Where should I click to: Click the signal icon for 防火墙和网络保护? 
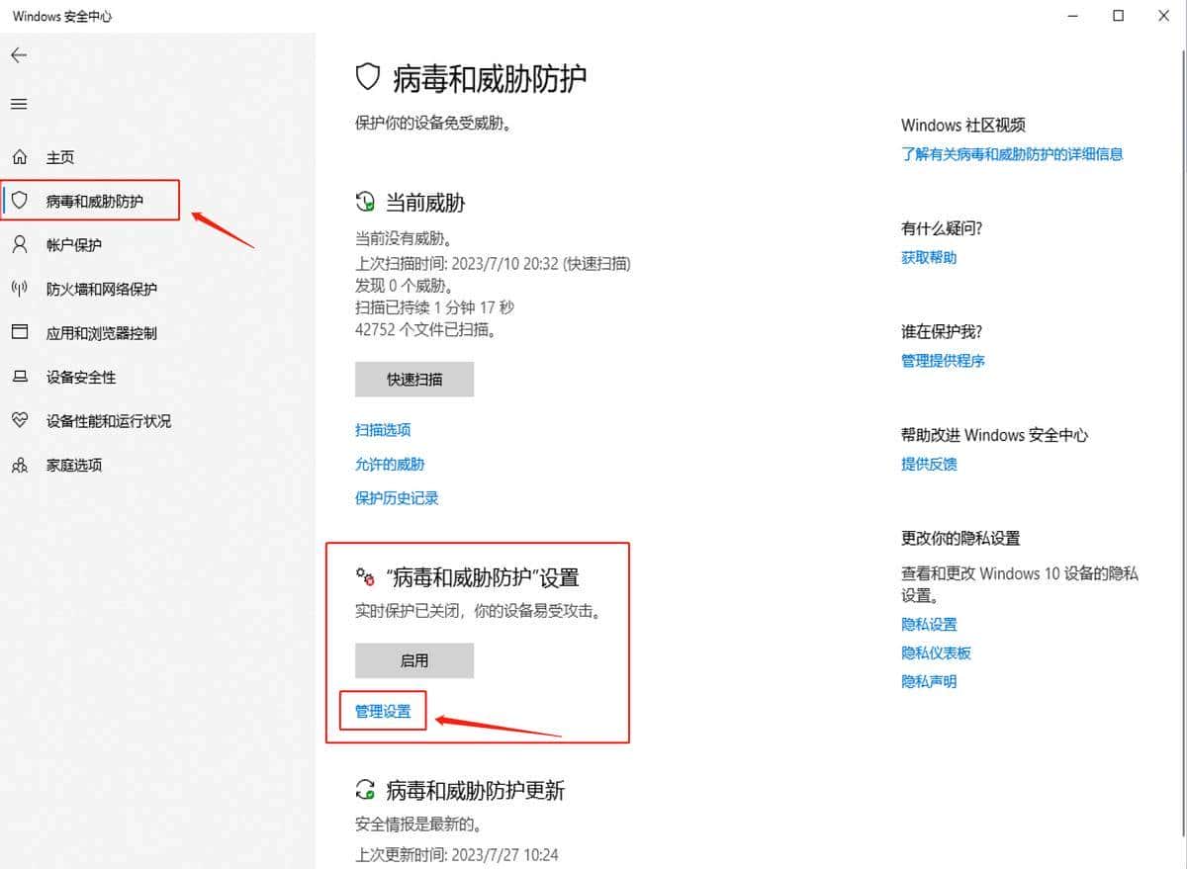point(20,289)
